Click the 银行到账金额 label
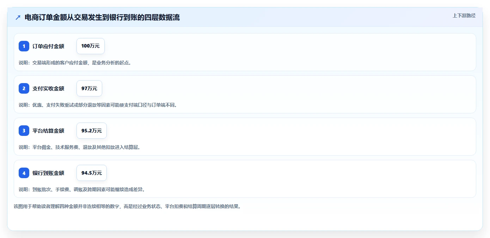The height and width of the screenshot is (238, 490). point(48,173)
